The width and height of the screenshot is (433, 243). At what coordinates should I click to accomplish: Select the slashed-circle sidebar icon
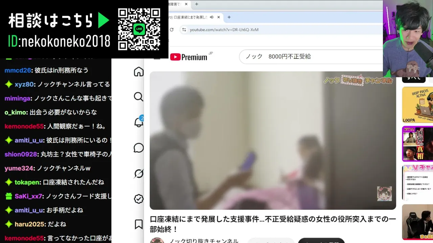coord(139,173)
